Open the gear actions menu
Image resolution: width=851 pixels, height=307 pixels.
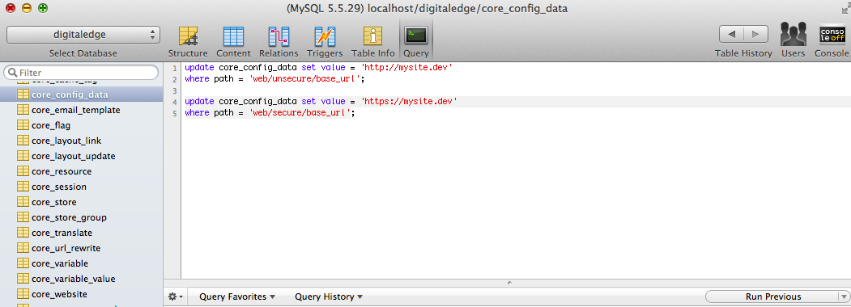(x=176, y=296)
